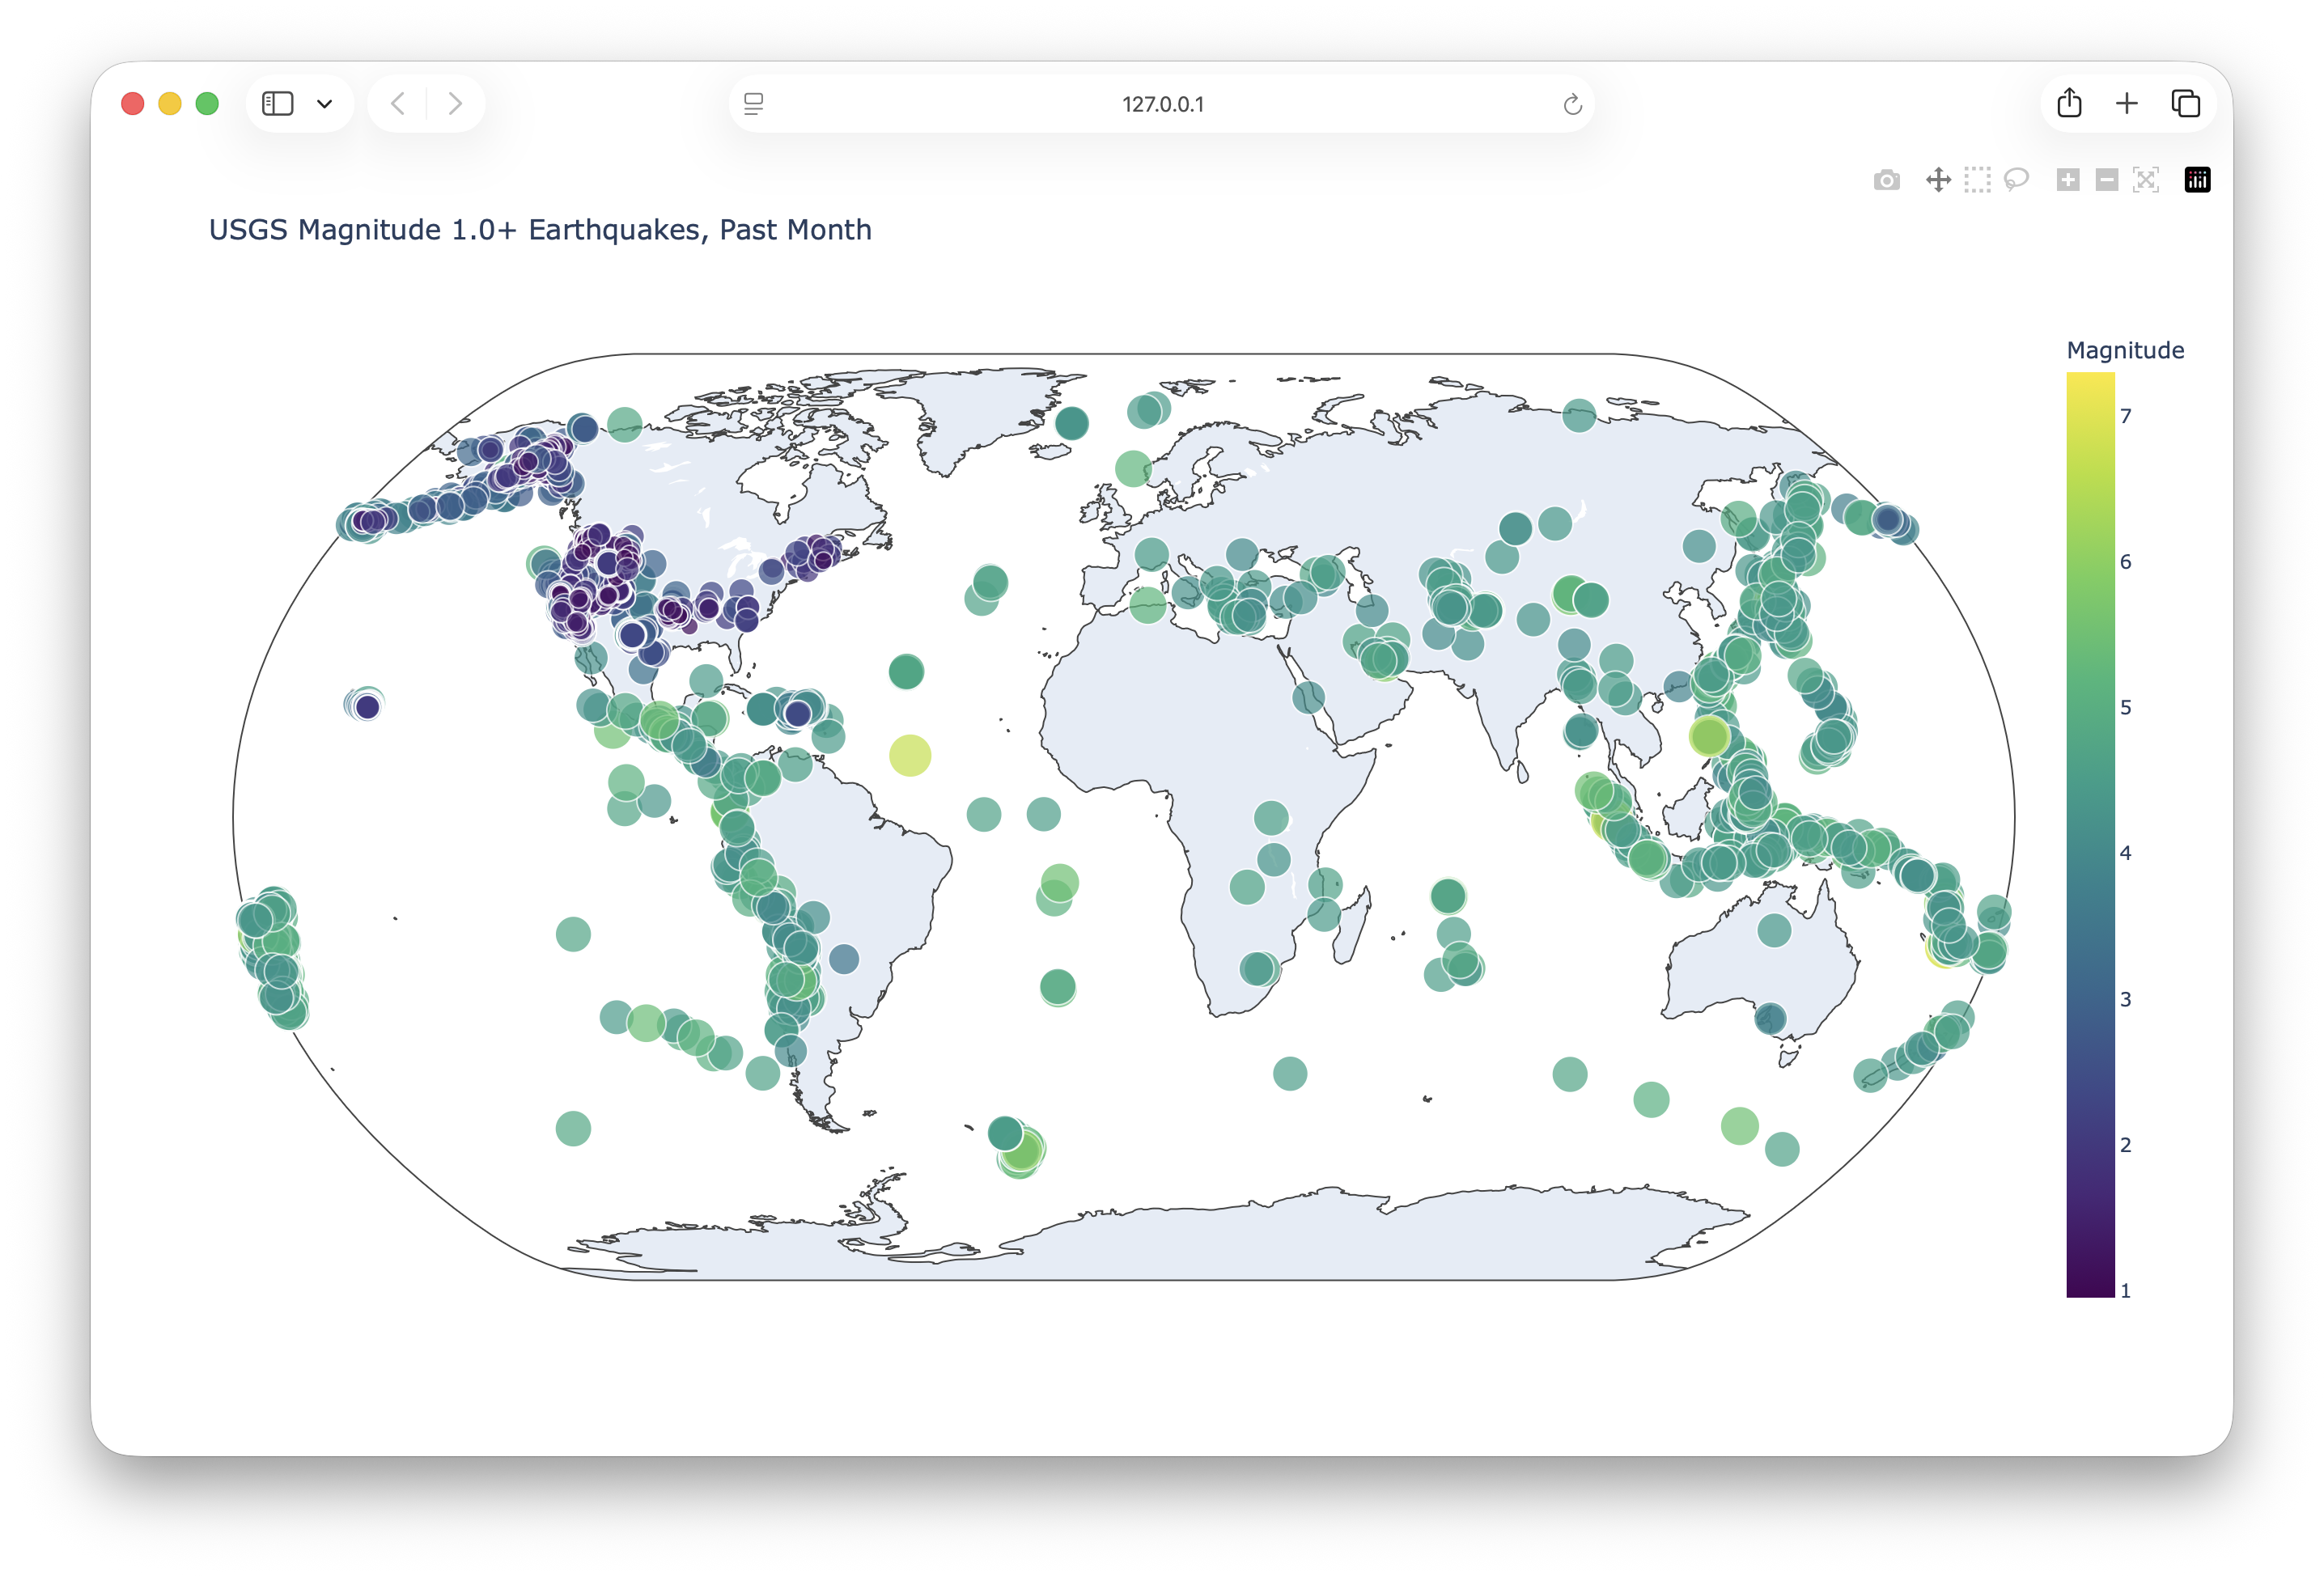Open a new browser tab
Viewport: 2324px width, 1576px height.
coord(2127,103)
